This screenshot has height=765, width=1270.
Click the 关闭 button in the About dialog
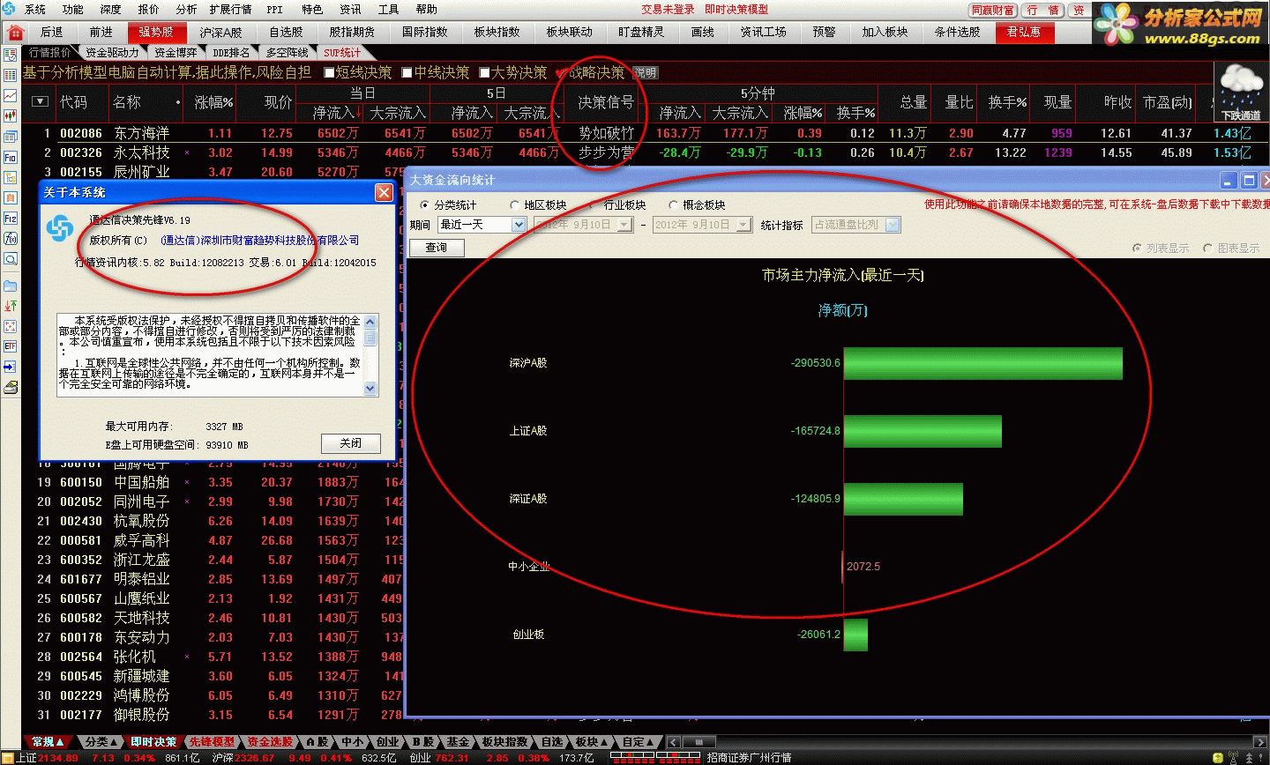click(351, 443)
